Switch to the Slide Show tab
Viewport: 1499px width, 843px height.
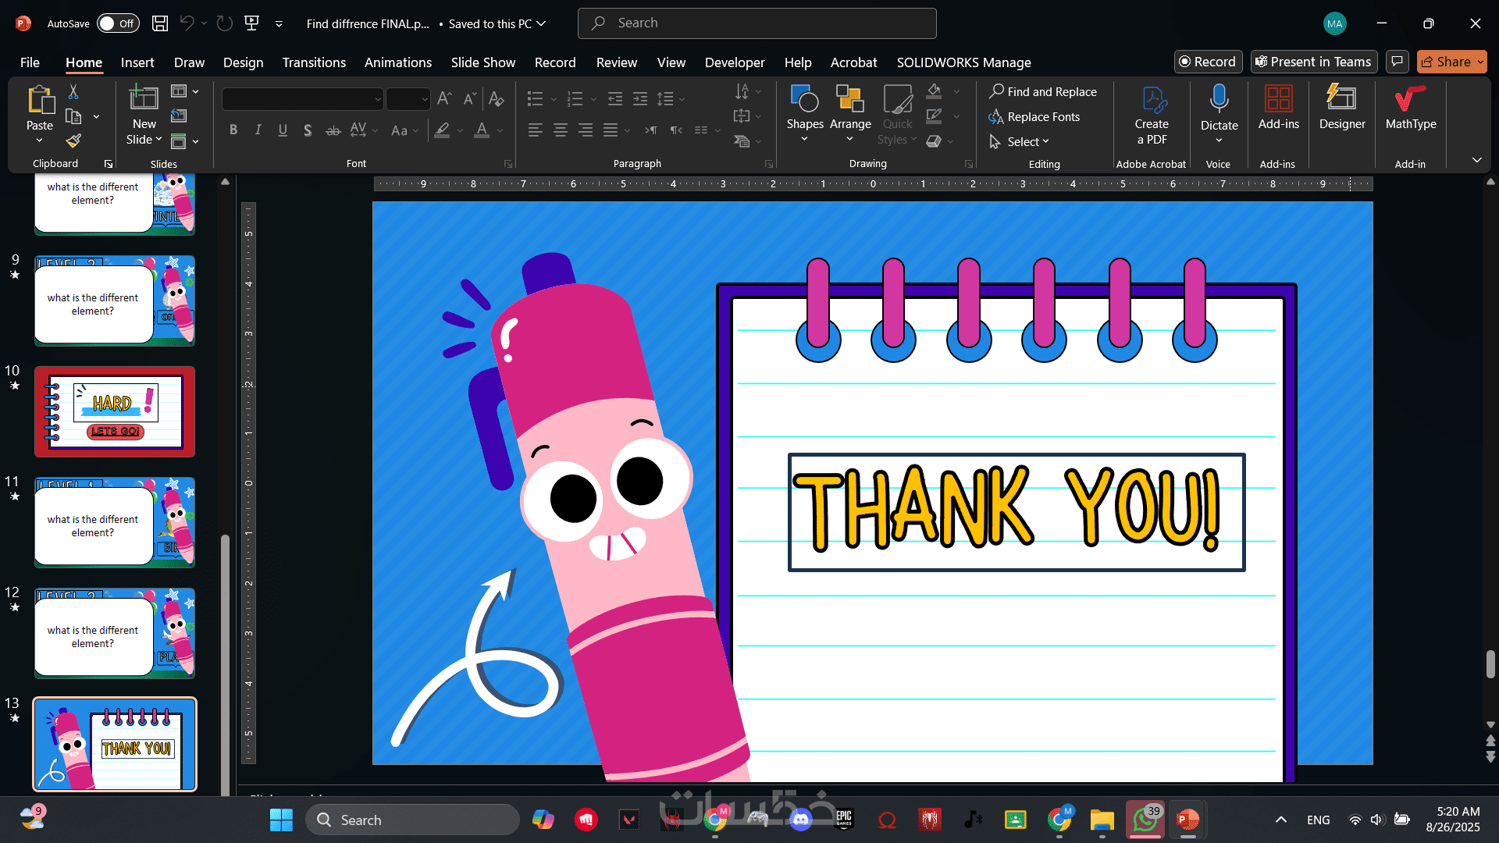coord(482,62)
